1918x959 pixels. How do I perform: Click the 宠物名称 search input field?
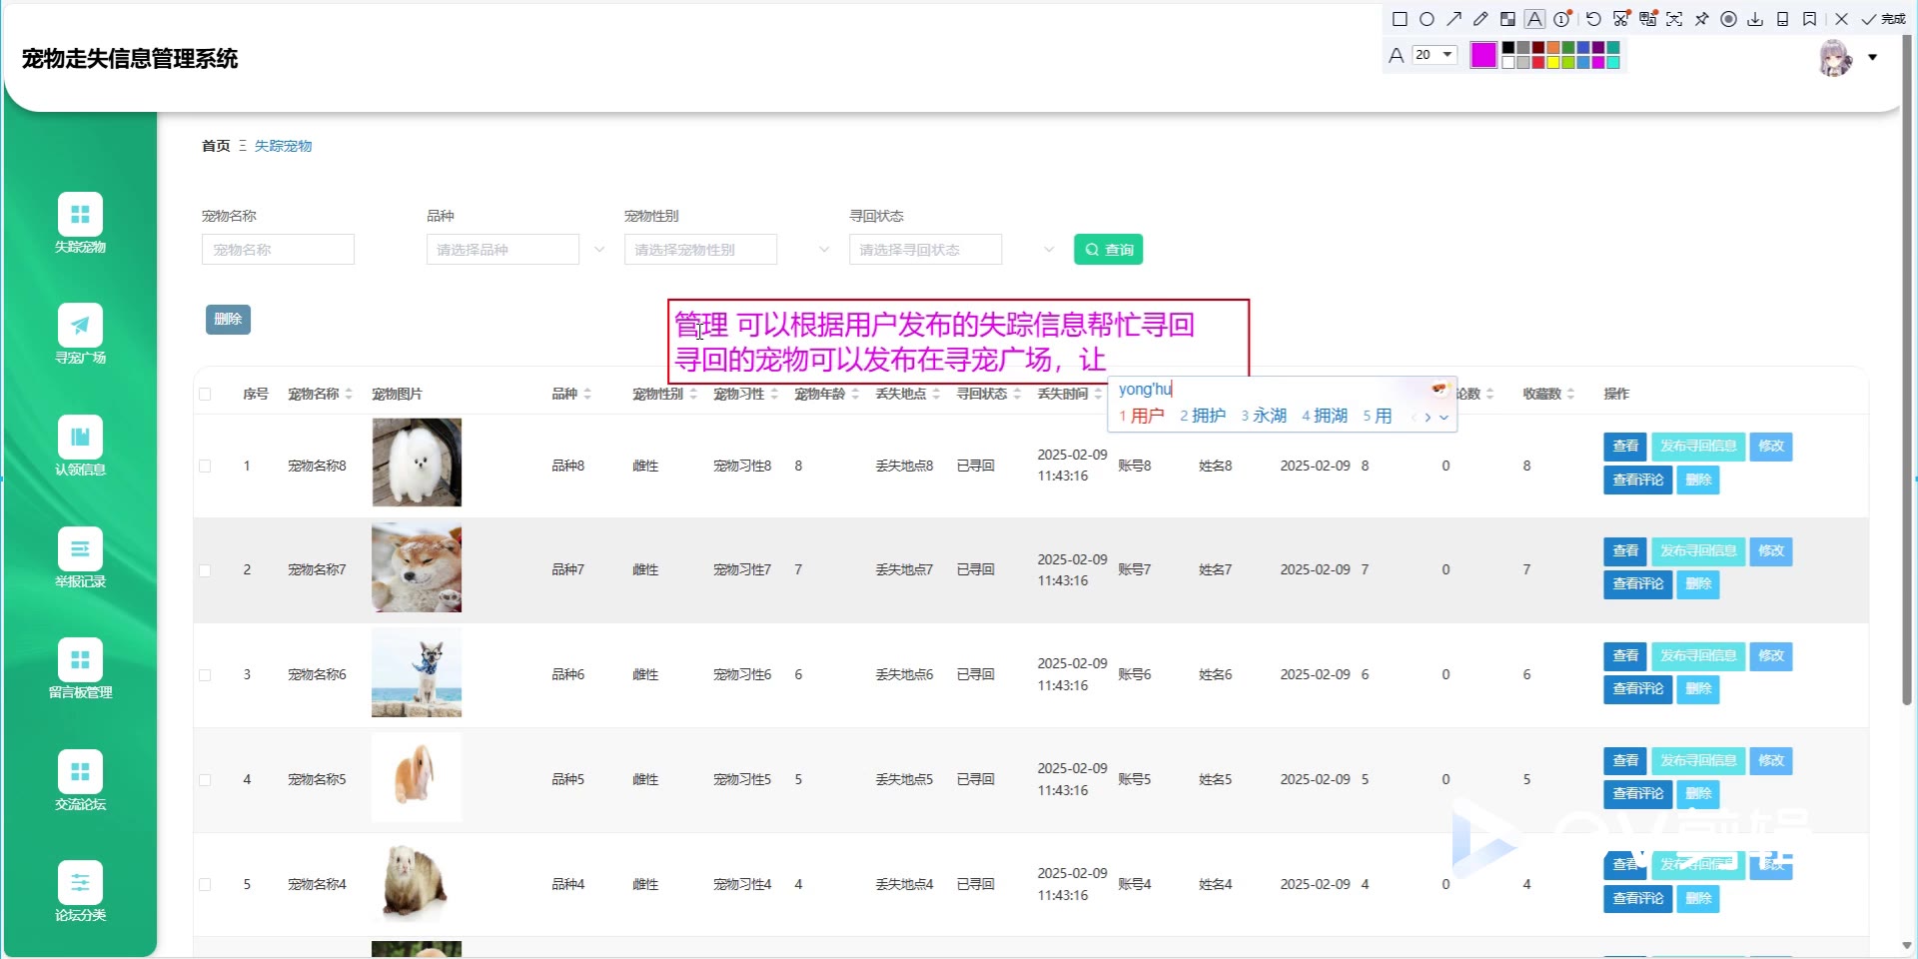(x=278, y=250)
